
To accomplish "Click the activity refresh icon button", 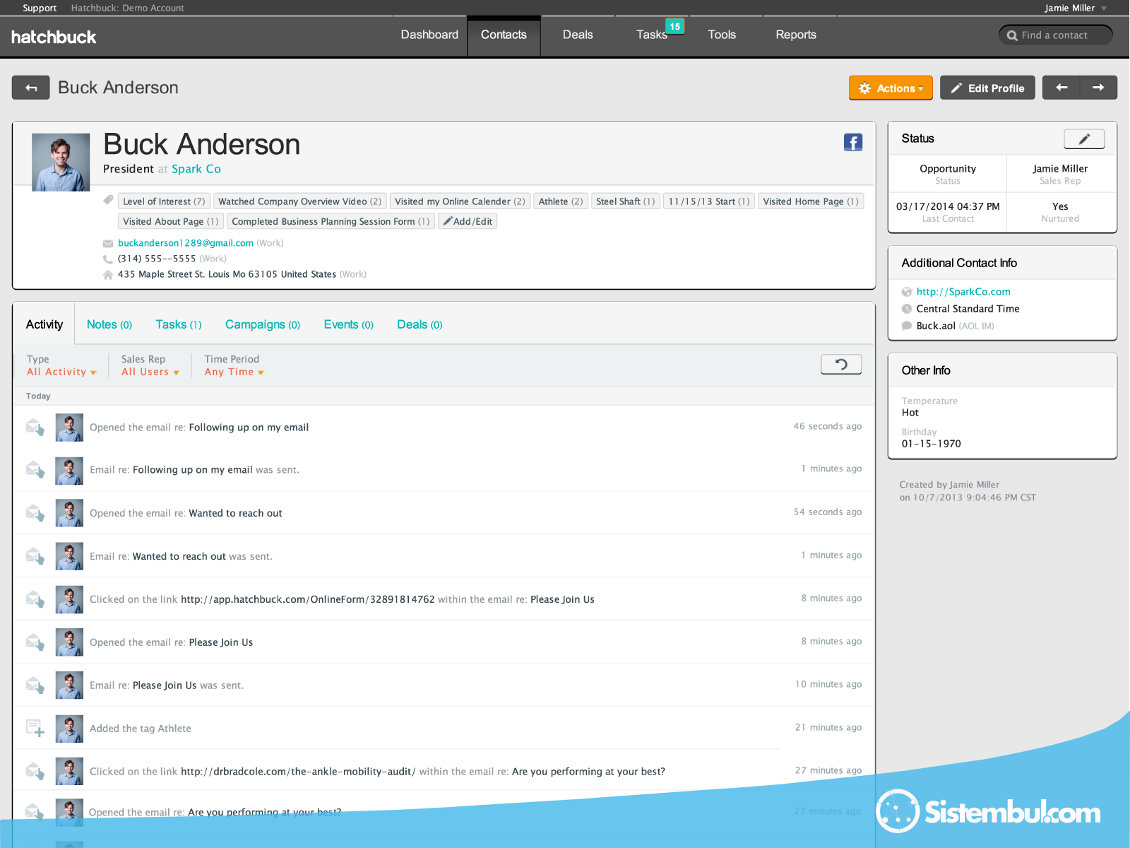I will click(840, 364).
